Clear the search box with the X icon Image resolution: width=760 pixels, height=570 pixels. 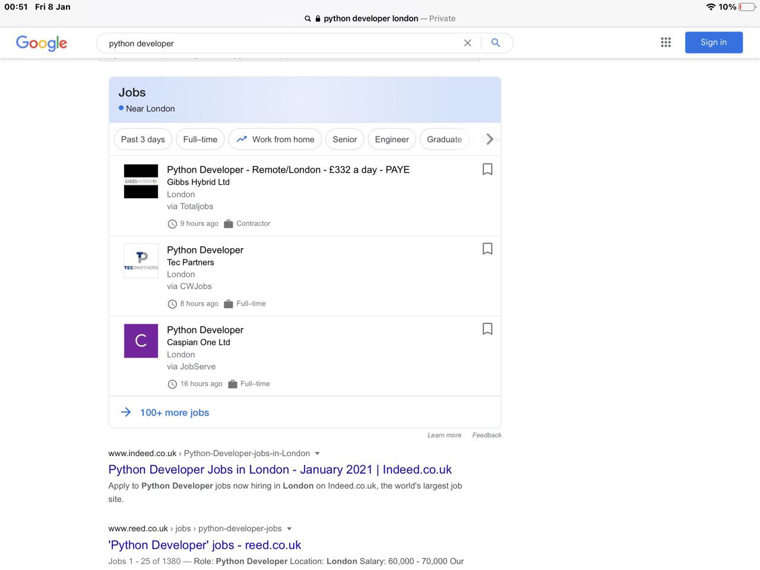click(x=468, y=43)
